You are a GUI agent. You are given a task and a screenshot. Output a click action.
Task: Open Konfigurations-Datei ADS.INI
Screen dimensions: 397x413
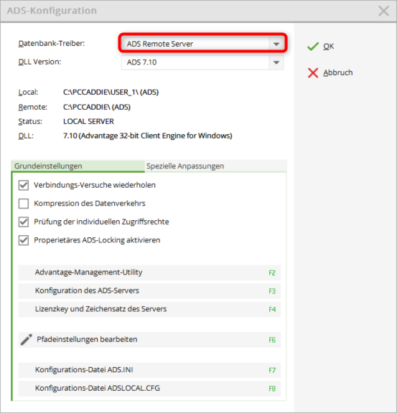tap(149, 370)
